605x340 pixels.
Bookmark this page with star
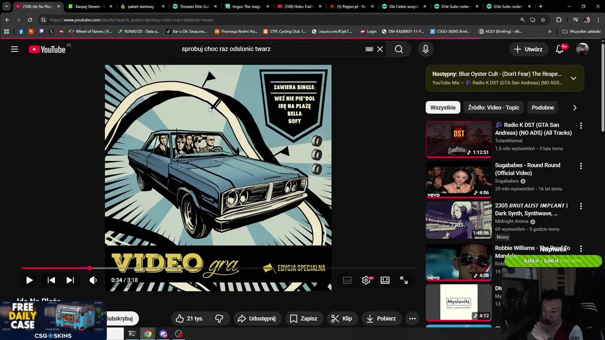point(543,20)
